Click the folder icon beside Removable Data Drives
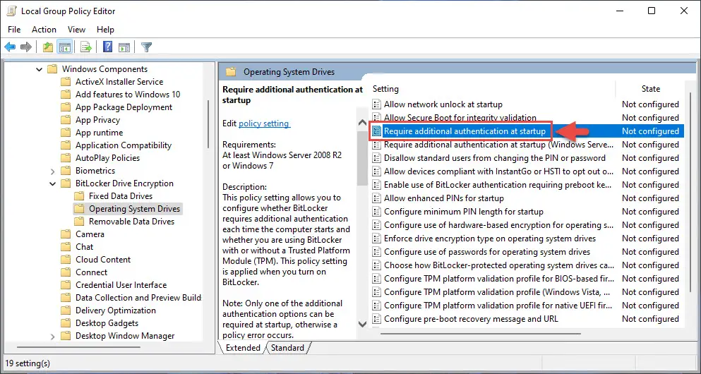Image resolution: width=701 pixels, height=374 pixels. tap(79, 222)
